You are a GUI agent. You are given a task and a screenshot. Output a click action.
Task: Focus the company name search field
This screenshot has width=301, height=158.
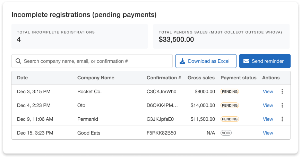96,61
